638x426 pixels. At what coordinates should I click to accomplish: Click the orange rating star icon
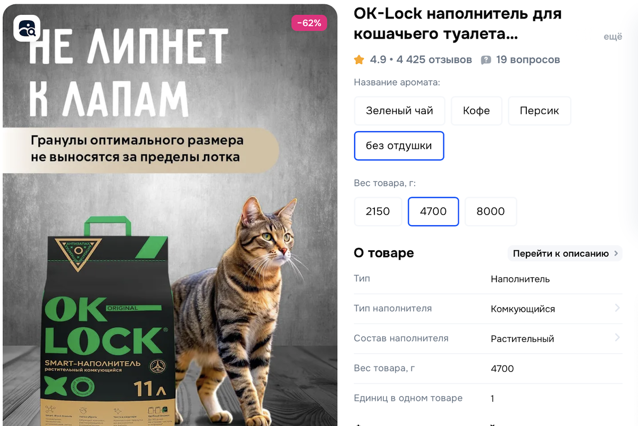359,59
